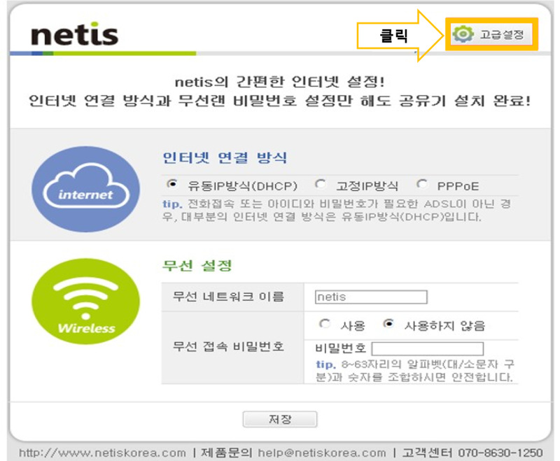
Task: Focus the 비밀번호 password input field
Action: coord(428,348)
